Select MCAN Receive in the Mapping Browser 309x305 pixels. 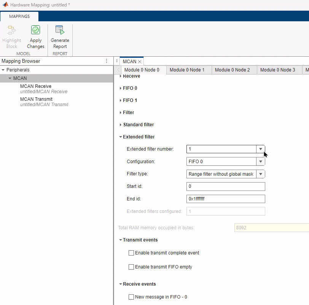point(36,86)
